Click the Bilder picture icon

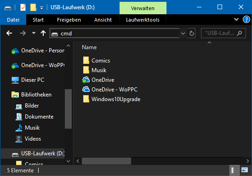19,106
